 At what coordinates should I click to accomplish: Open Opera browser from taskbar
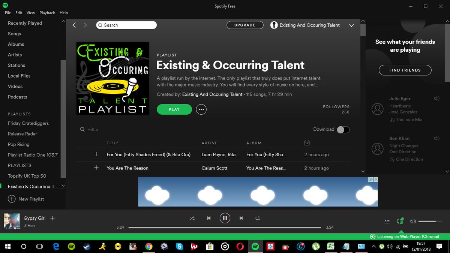[x=240, y=247]
